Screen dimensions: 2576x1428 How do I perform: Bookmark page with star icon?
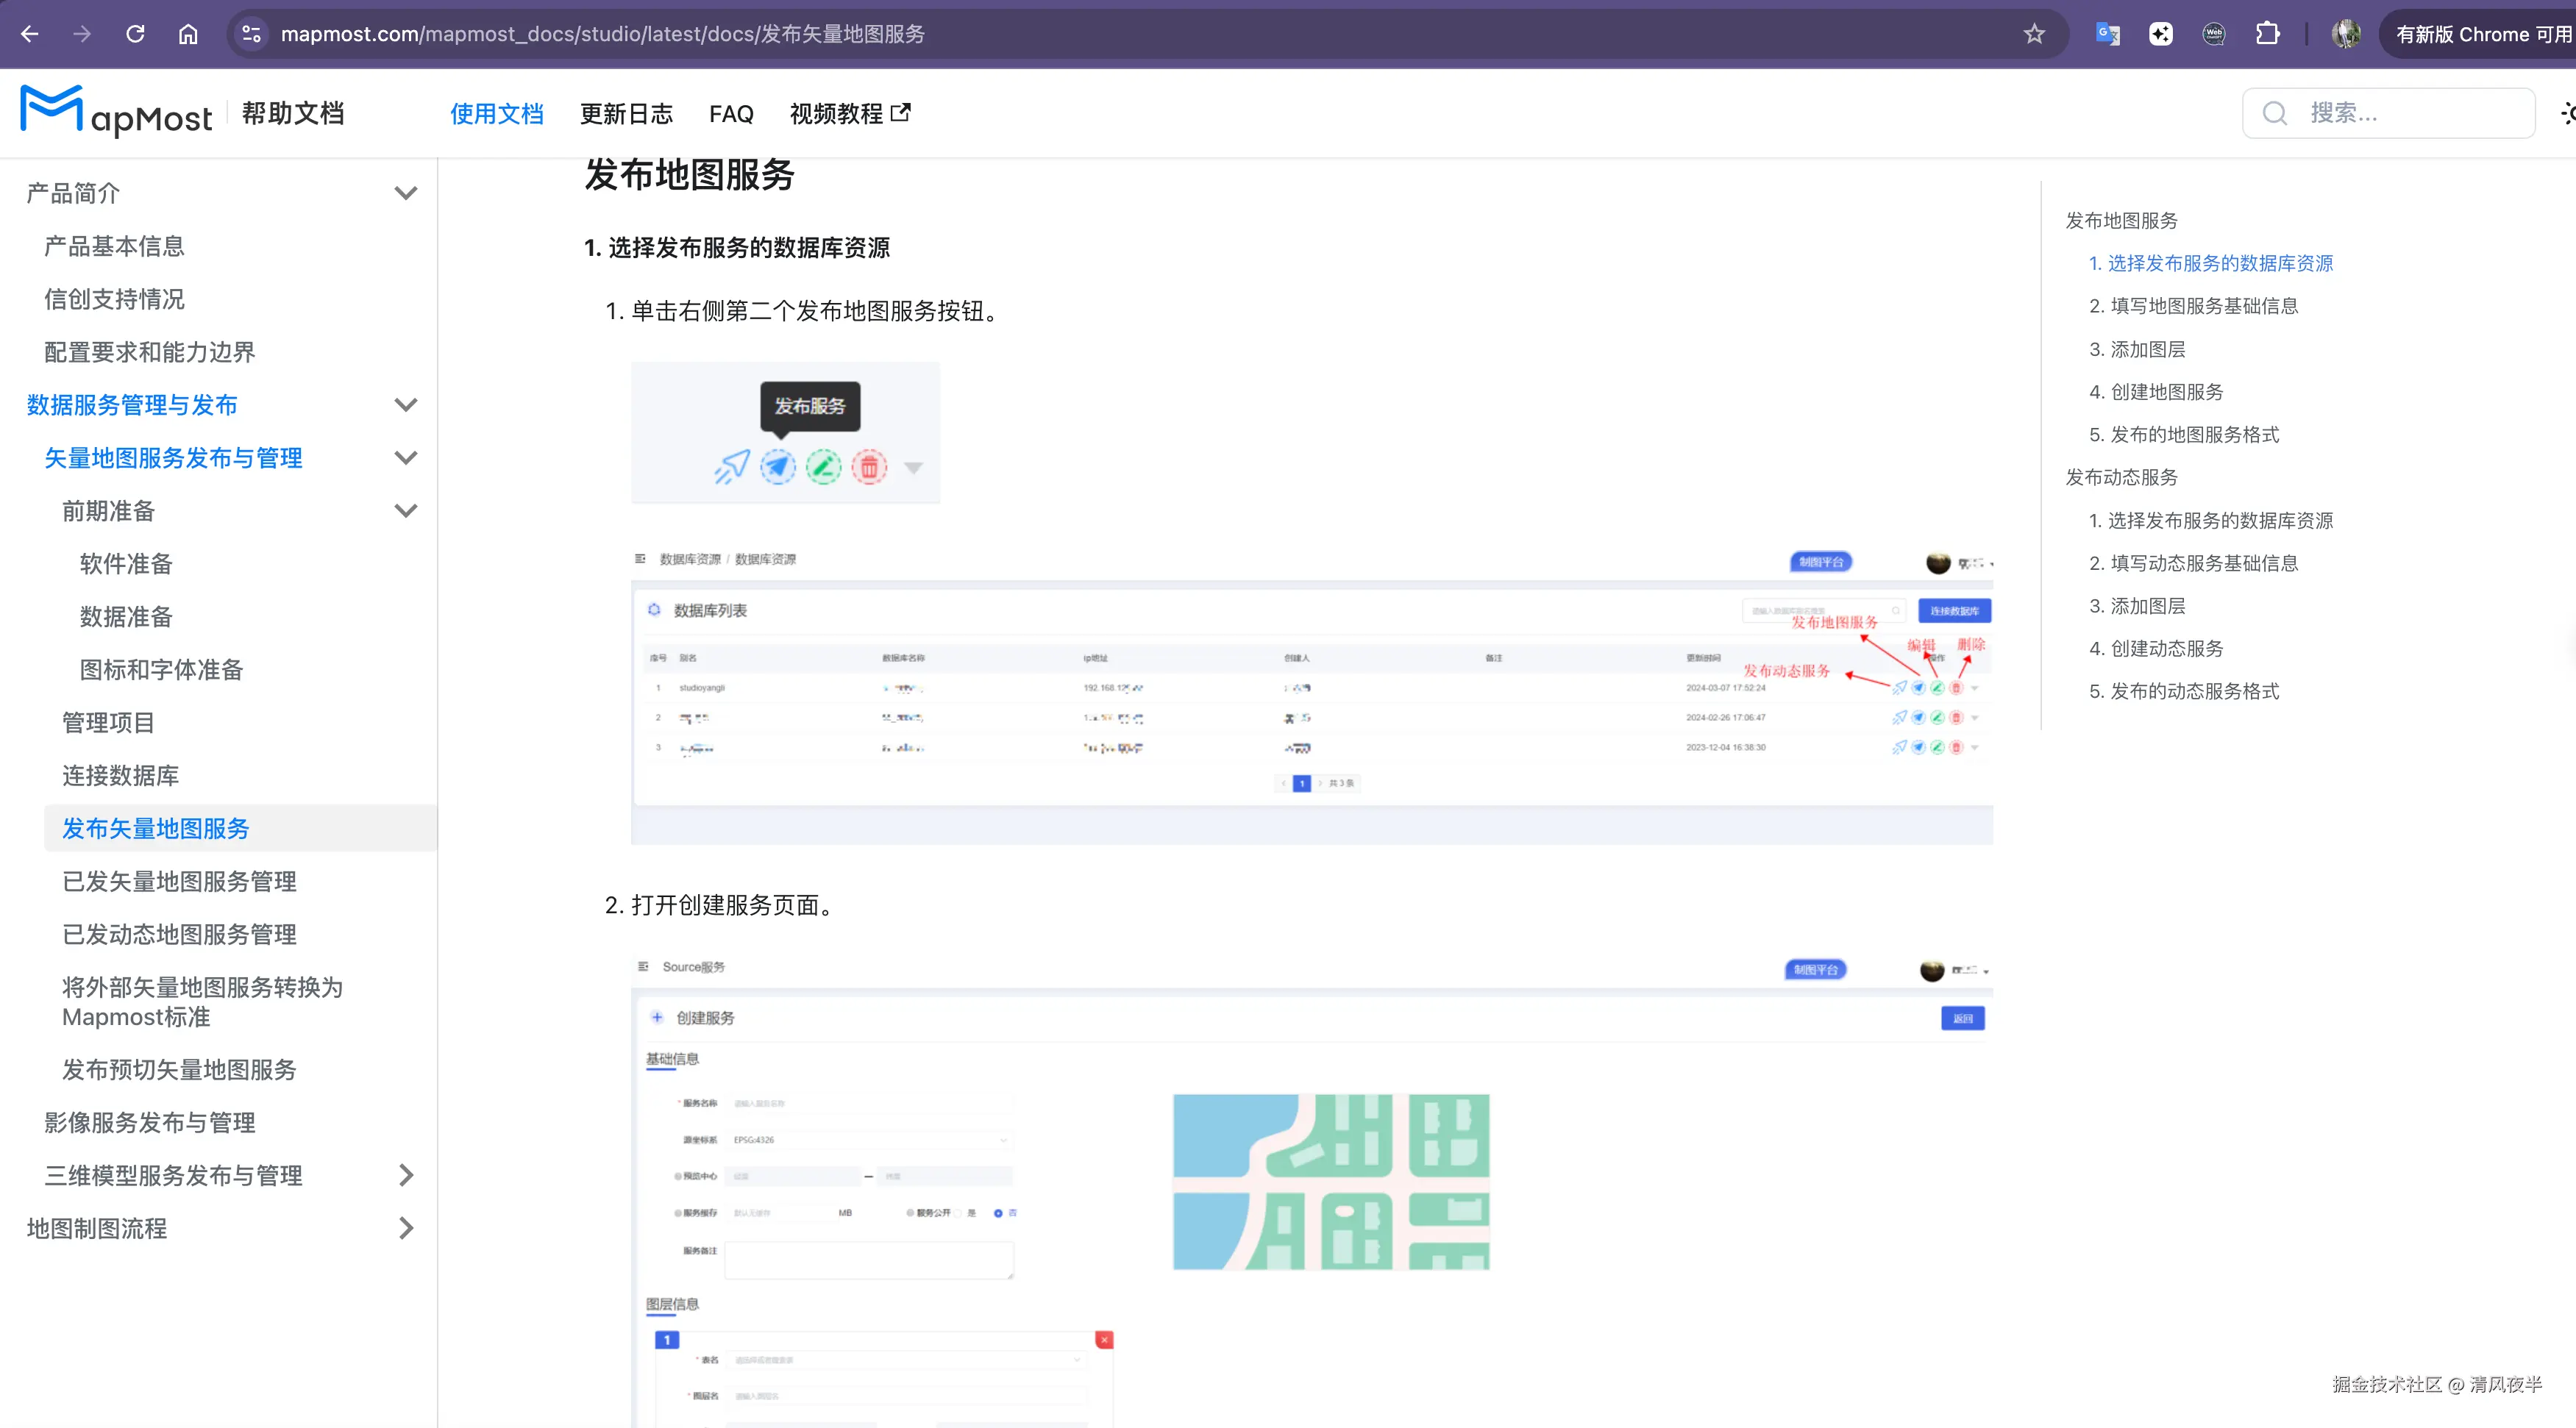tap(2034, 34)
